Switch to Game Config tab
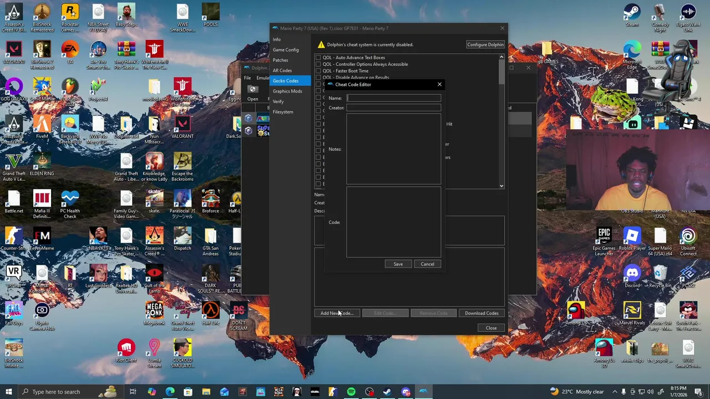Viewport: 710px width, 399px height. pyautogui.click(x=286, y=50)
